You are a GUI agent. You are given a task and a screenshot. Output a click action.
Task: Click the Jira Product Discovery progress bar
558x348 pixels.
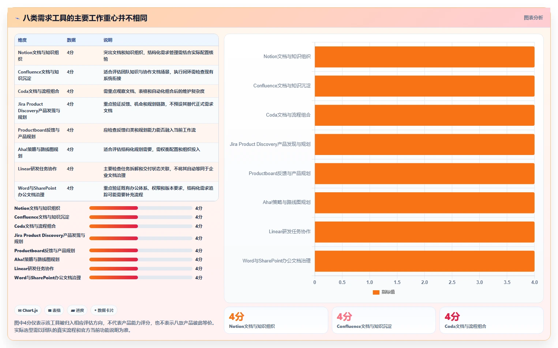(x=141, y=238)
